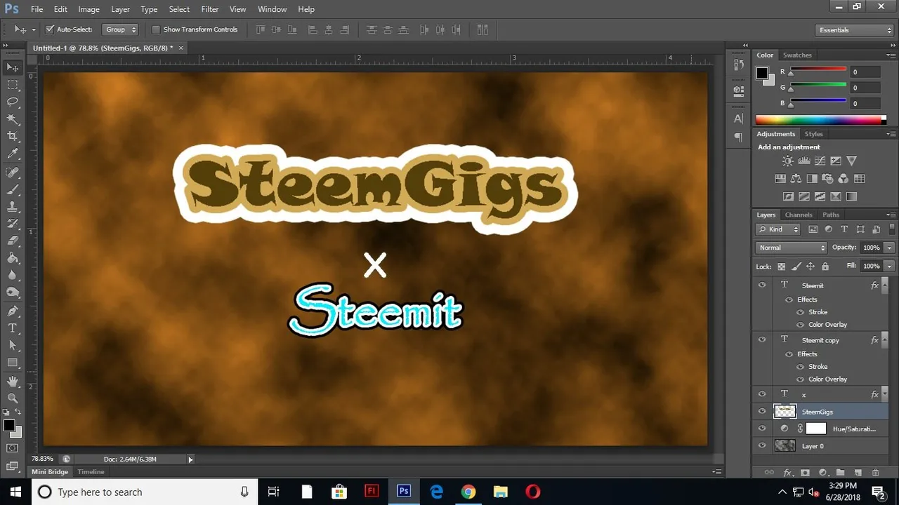Delete layer with trash icon
This screenshot has width=899, height=505.
click(x=875, y=473)
